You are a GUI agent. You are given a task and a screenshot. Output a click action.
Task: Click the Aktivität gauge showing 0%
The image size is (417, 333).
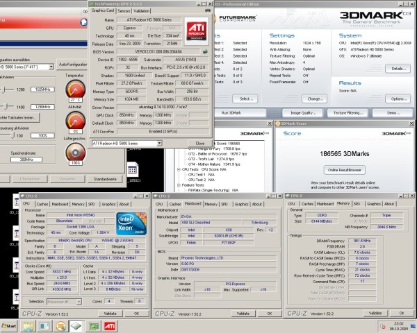coord(76,121)
